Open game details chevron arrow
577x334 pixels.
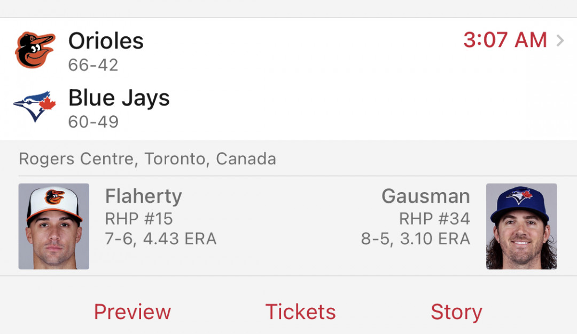tap(560, 41)
